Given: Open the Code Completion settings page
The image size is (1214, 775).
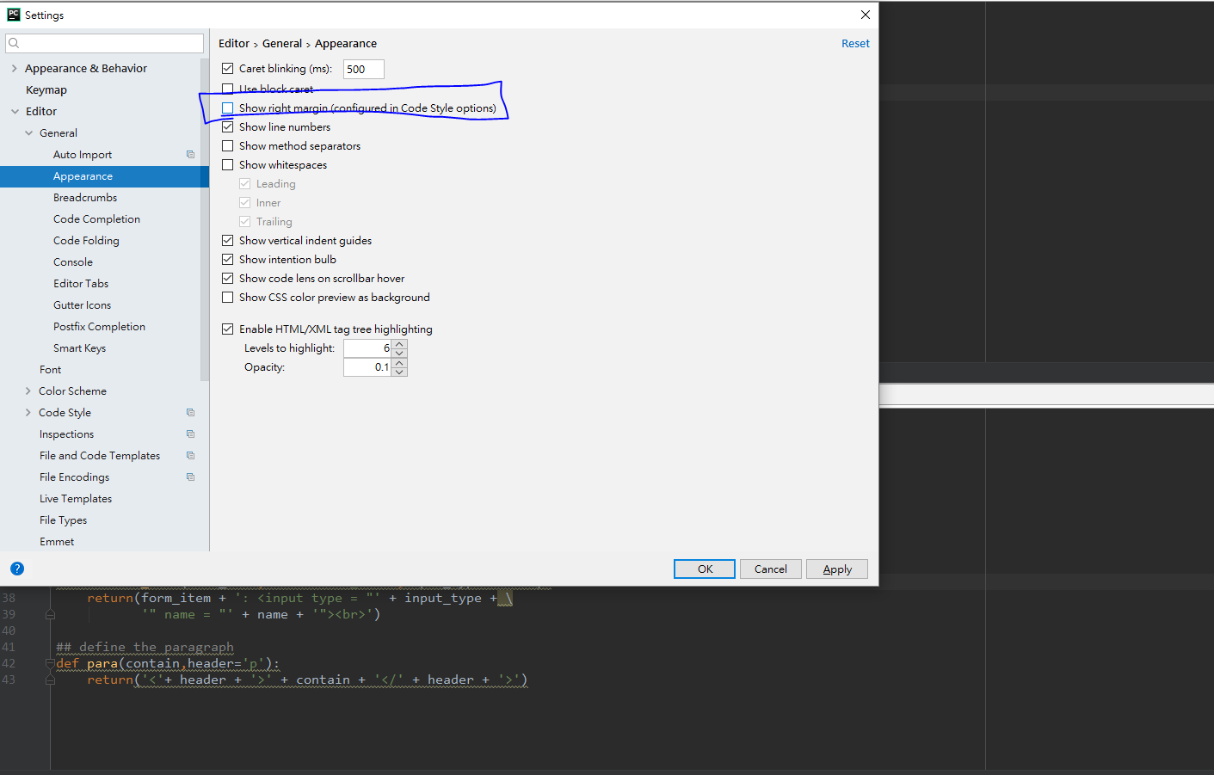Looking at the screenshot, I should pyautogui.click(x=96, y=219).
